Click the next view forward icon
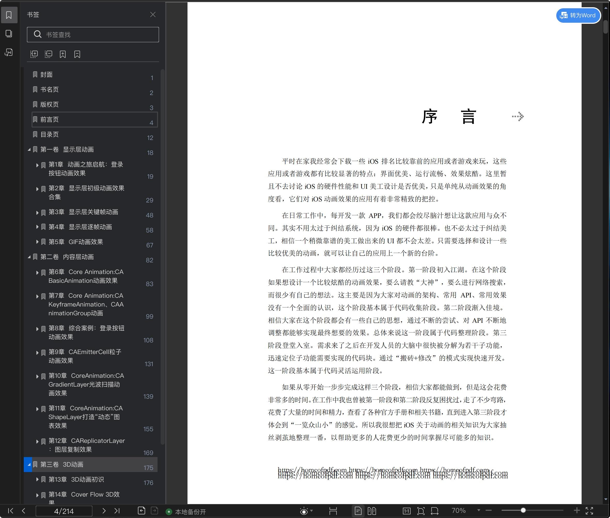This screenshot has height=518, width=610. pos(154,511)
